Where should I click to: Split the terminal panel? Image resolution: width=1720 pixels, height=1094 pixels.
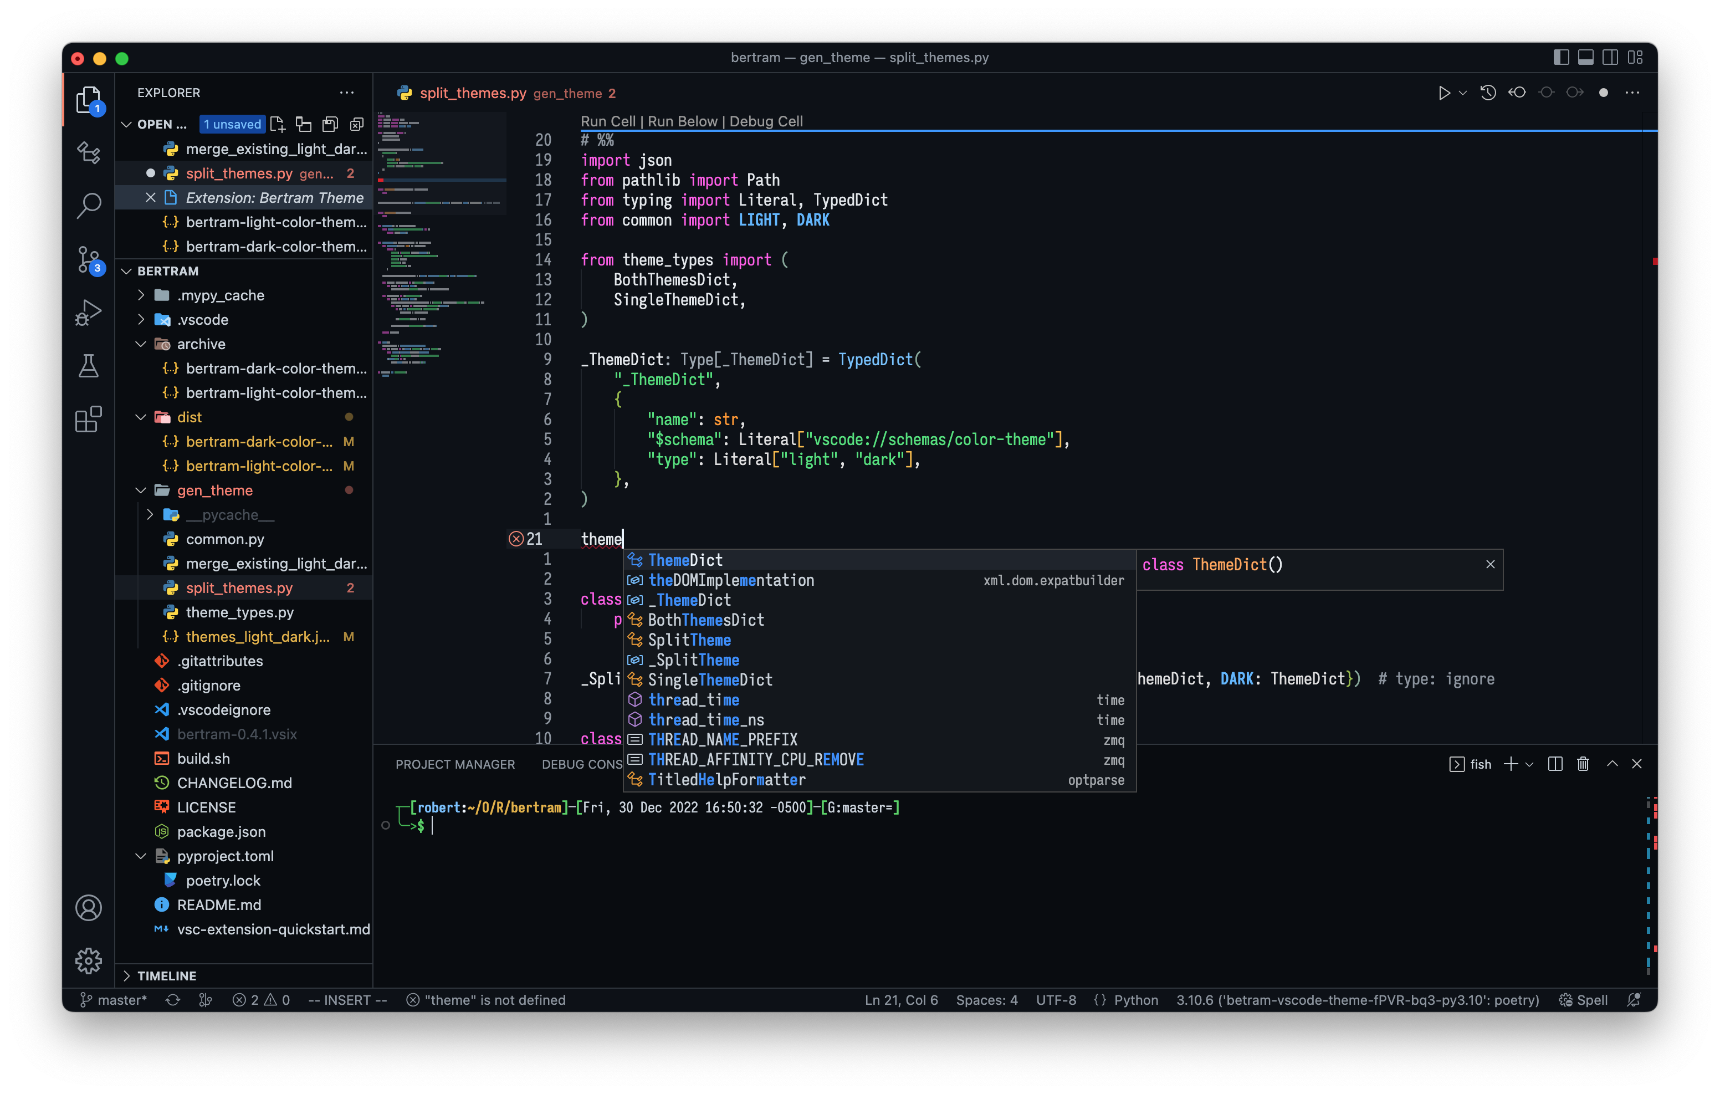[x=1555, y=764]
